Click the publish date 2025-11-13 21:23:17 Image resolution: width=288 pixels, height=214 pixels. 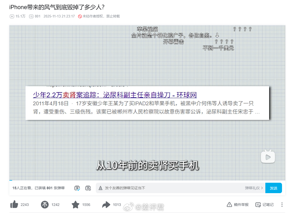point(59,16)
